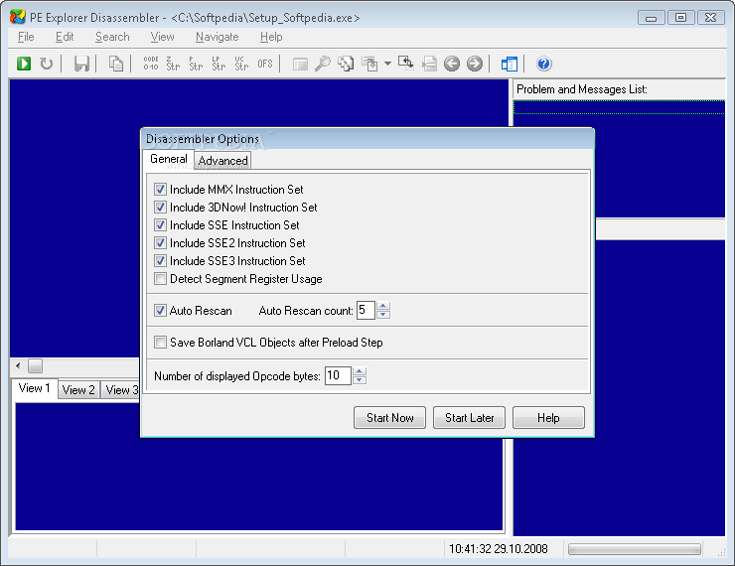Increase Auto Rescan count with up arrow
This screenshot has width=735, height=566.
pos(383,306)
